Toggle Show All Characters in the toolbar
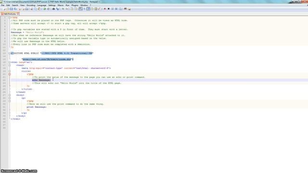The width and height of the screenshot is (308, 173). click(84, 9)
